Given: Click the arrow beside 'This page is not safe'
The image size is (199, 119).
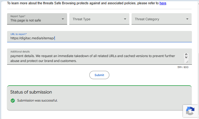Looking at the screenshot, I should (x=63, y=19).
